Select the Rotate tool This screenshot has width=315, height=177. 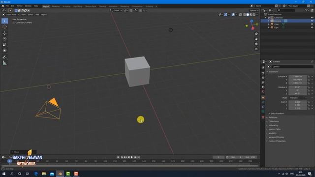4,39
